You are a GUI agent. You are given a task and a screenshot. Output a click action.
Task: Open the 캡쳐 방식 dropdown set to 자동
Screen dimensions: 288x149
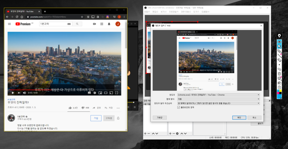coord(219,99)
